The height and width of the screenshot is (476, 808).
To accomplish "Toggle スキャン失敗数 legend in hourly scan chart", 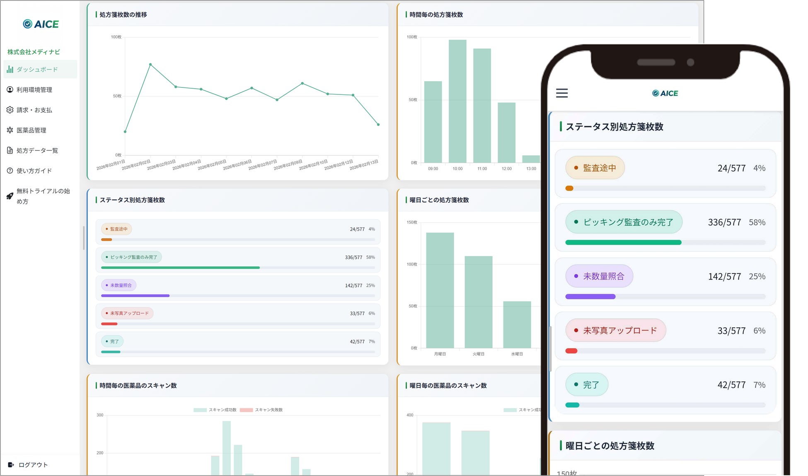I will tap(261, 410).
